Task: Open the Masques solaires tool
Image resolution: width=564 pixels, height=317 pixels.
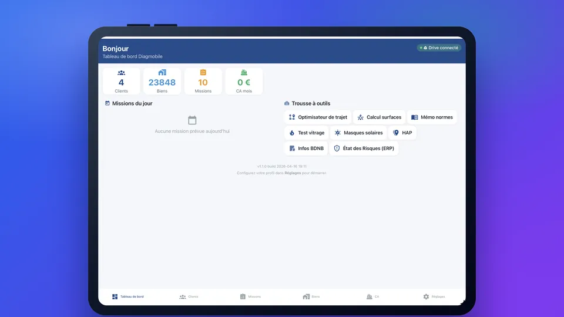Action: 358,133
